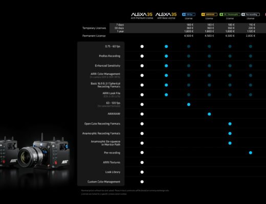This screenshot has height=204, width=266.
Task: Click 'Basic 16:9 & 2:1 Spherical Recording Formats' label
Action: [x=105, y=85]
